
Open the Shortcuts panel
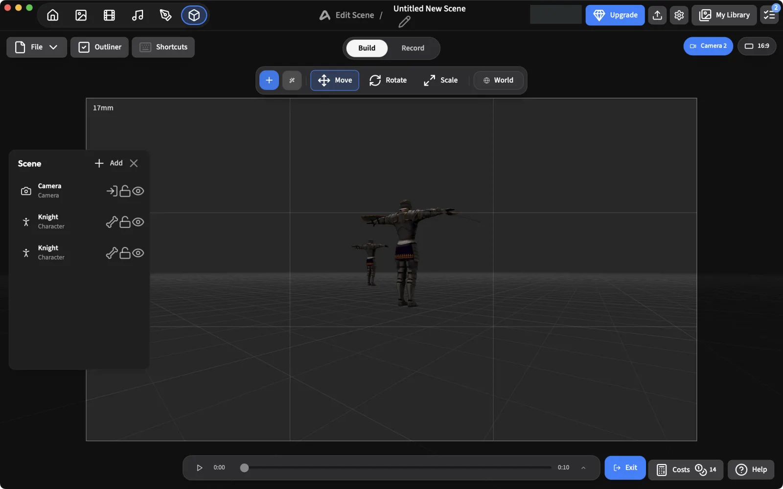click(x=163, y=47)
